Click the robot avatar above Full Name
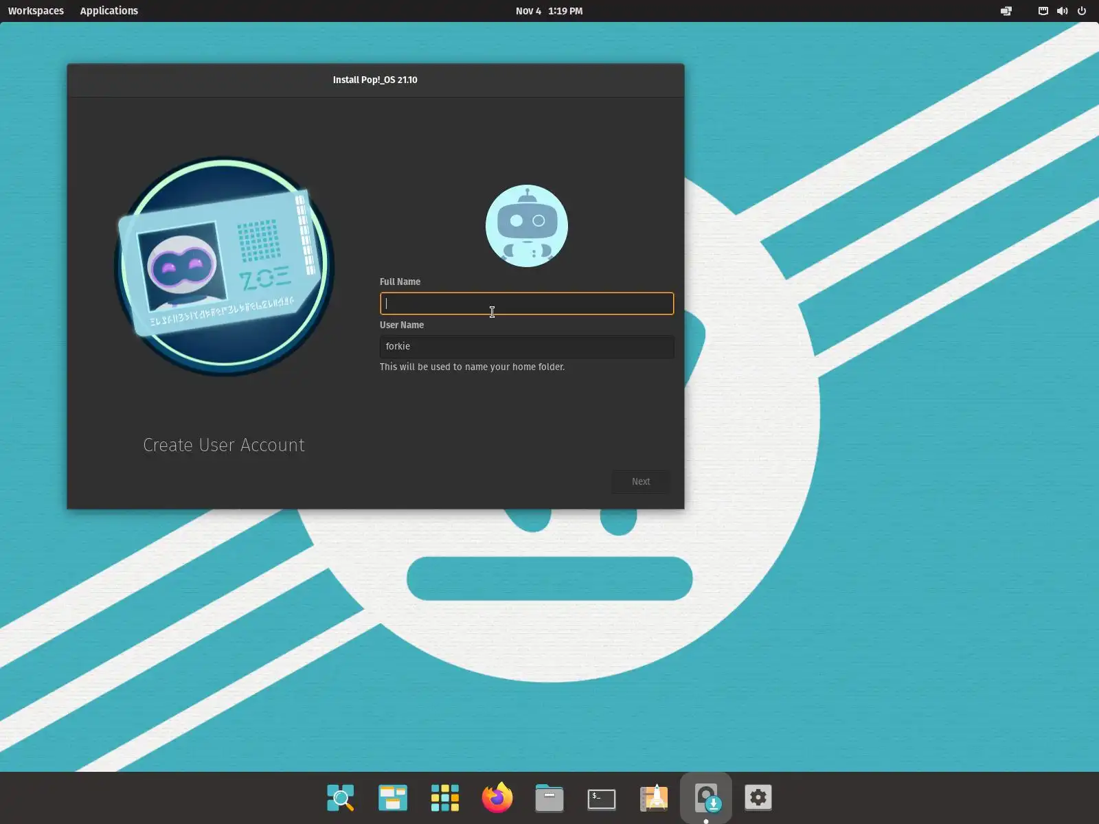Image resolution: width=1099 pixels, height=824 pixels. (527, 226)
